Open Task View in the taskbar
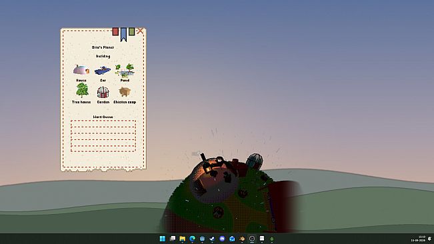 point(173,239)
